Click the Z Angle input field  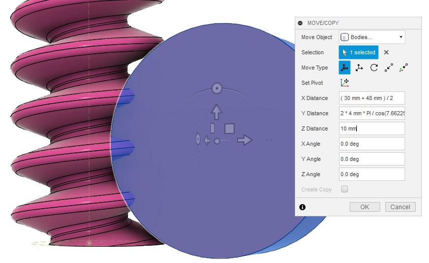[x=372, y=174]
